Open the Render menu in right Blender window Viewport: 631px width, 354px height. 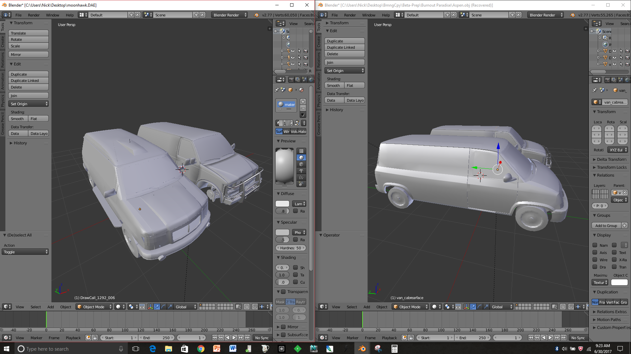coord(350,15)
